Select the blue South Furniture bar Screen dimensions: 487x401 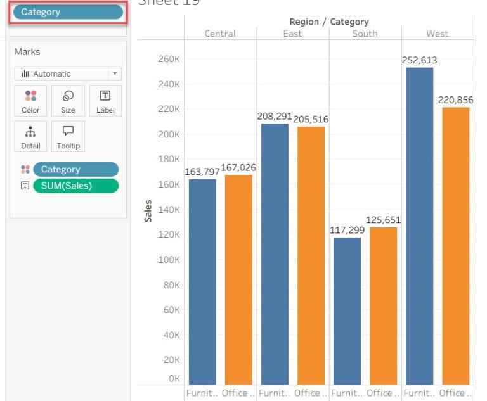(x=347, y=311)
